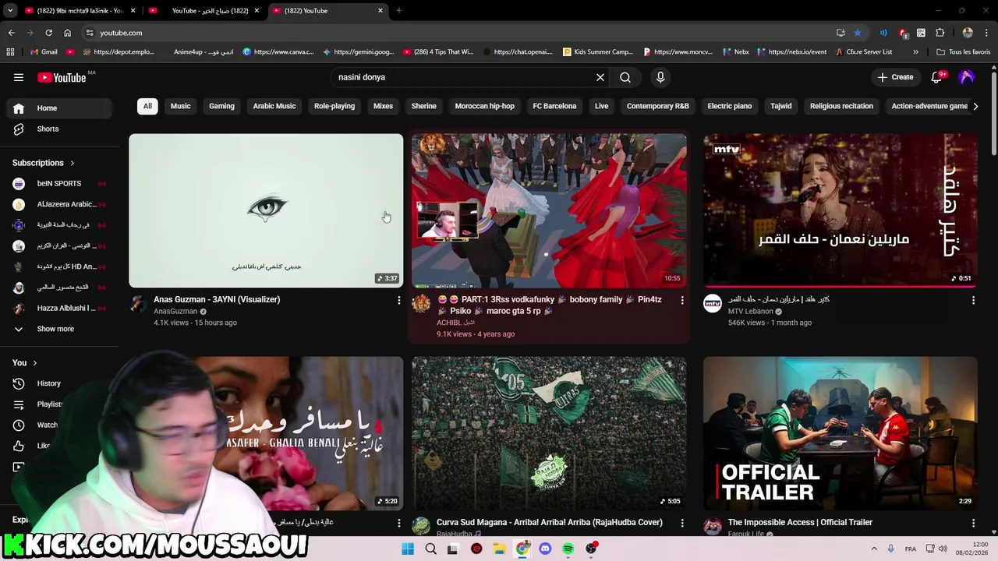Open options menu for Anas Guzman 3AYNI video

pos(399,300)
